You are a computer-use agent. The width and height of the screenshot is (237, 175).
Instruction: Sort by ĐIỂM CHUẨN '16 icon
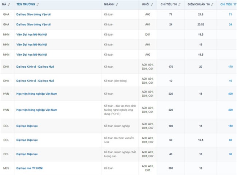[212, 4]
